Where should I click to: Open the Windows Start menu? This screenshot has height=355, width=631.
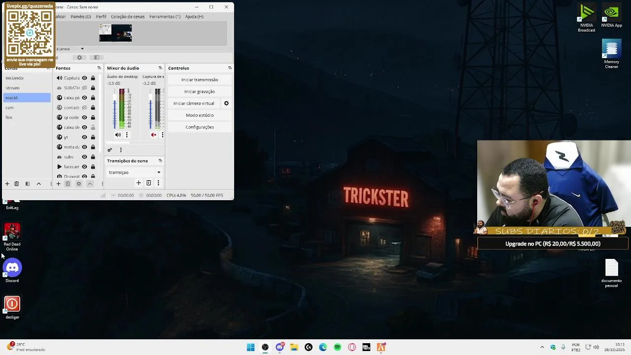250,347
